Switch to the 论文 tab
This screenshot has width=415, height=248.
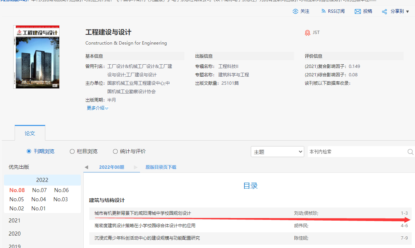(x=30, y=133)
